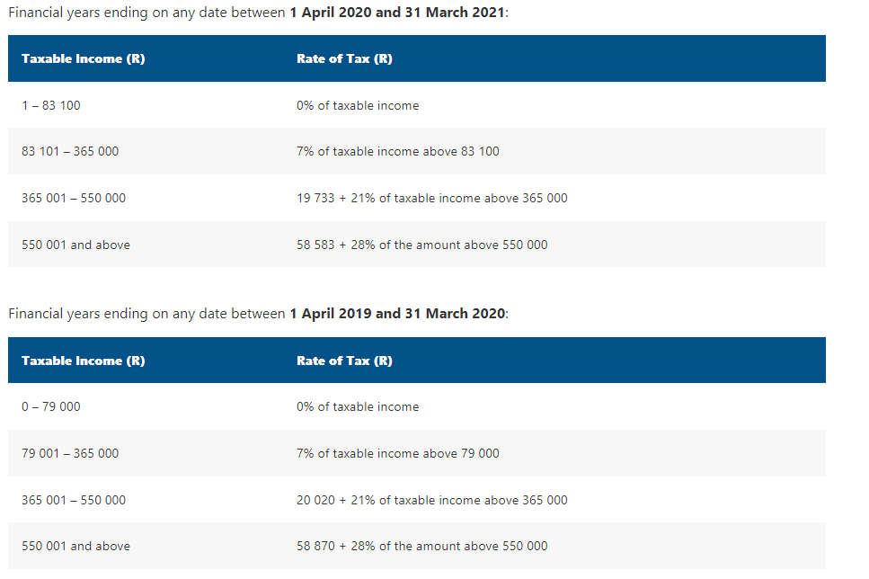Click the first table's Taxable Income (R) header
Screen dimensions: 869x579
[83, 59]
